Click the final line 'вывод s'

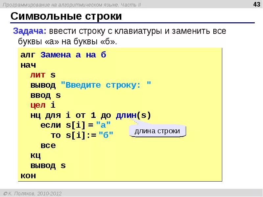click(48, 166)
